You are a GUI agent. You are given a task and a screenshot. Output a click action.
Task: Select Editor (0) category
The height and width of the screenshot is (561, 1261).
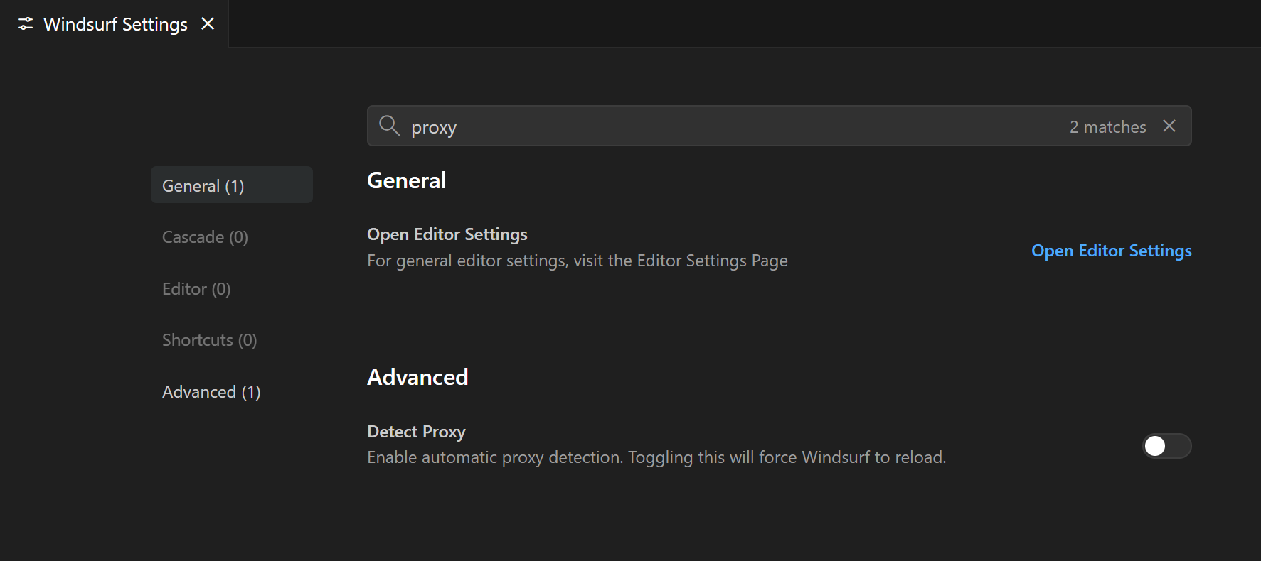232,289
